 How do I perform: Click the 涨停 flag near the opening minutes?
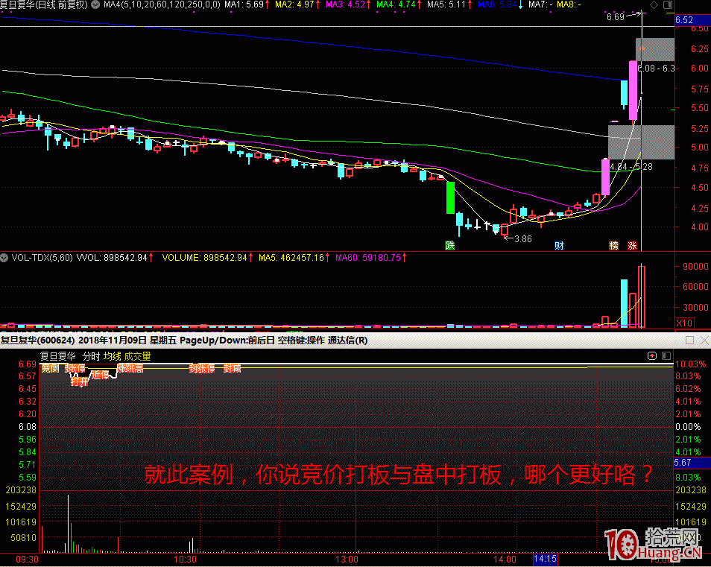click(x=76, y=368)
